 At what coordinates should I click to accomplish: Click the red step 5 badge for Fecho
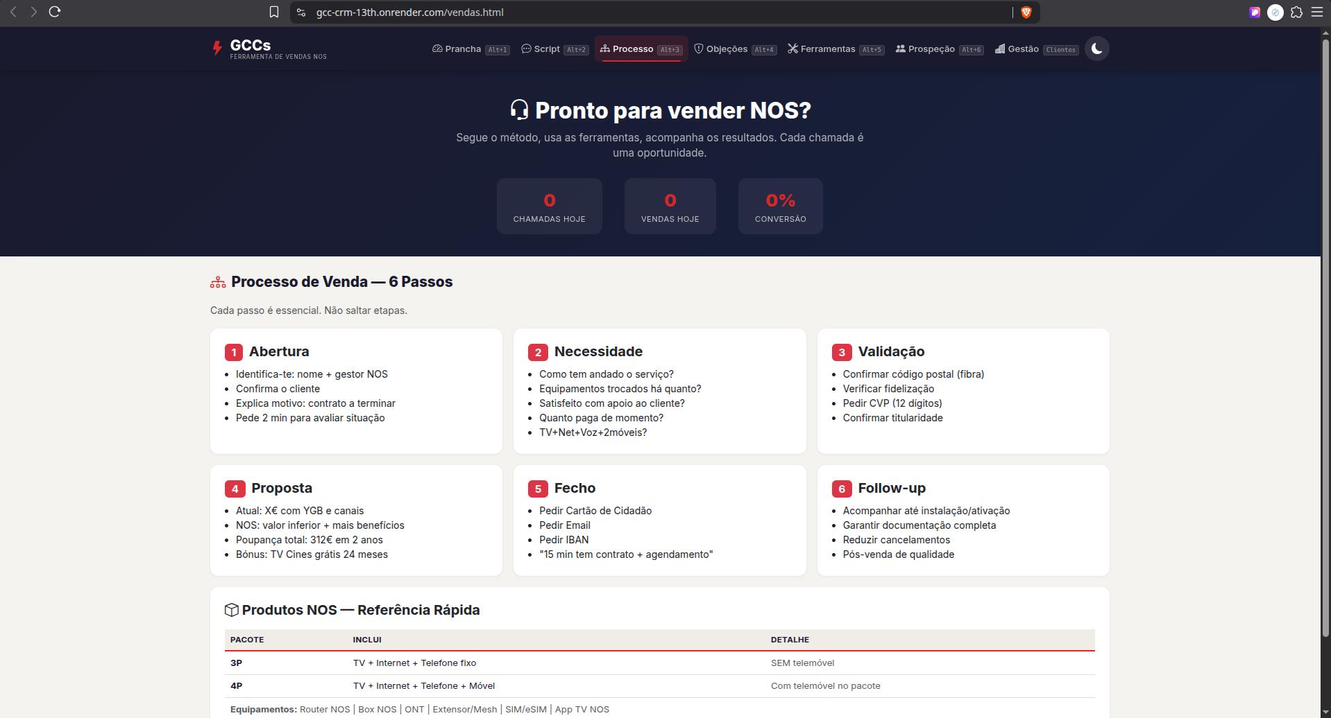(x=538, y=489)
